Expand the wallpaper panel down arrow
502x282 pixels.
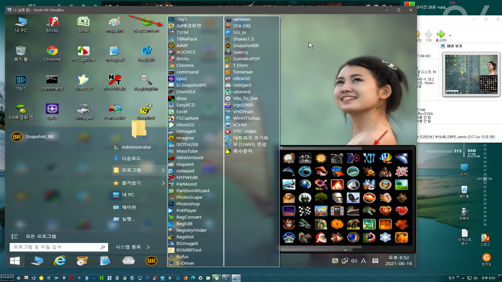pyautogui.click(x=345, y=250)
